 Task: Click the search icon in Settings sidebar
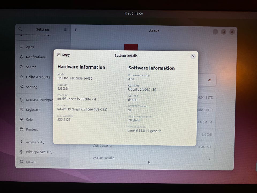pos(20,29)
